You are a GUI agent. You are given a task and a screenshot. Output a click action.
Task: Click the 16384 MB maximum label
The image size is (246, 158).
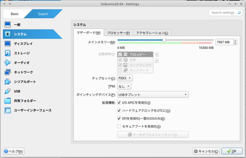[x=206, y=48]
